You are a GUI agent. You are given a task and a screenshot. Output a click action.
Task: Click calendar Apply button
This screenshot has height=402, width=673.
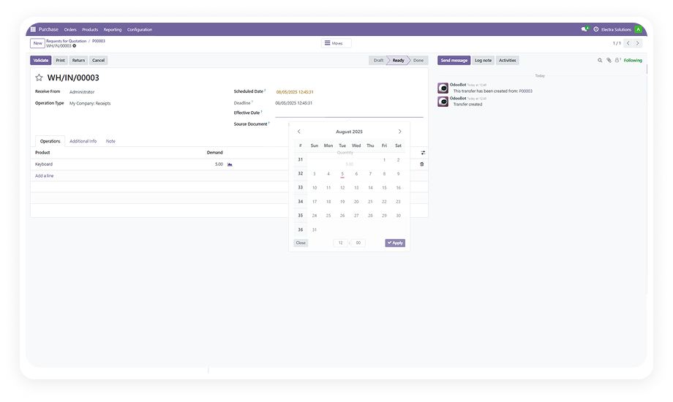coord(395,243)
